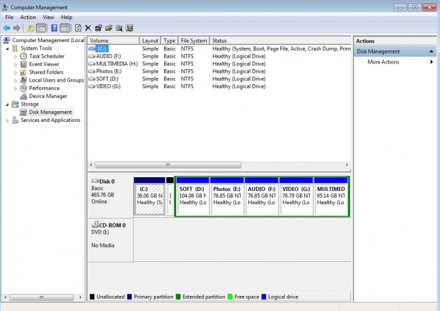Toggle the Show/Hide Action Pane button
The height and width of the screenshot is (311, 440).
(65, 28)
